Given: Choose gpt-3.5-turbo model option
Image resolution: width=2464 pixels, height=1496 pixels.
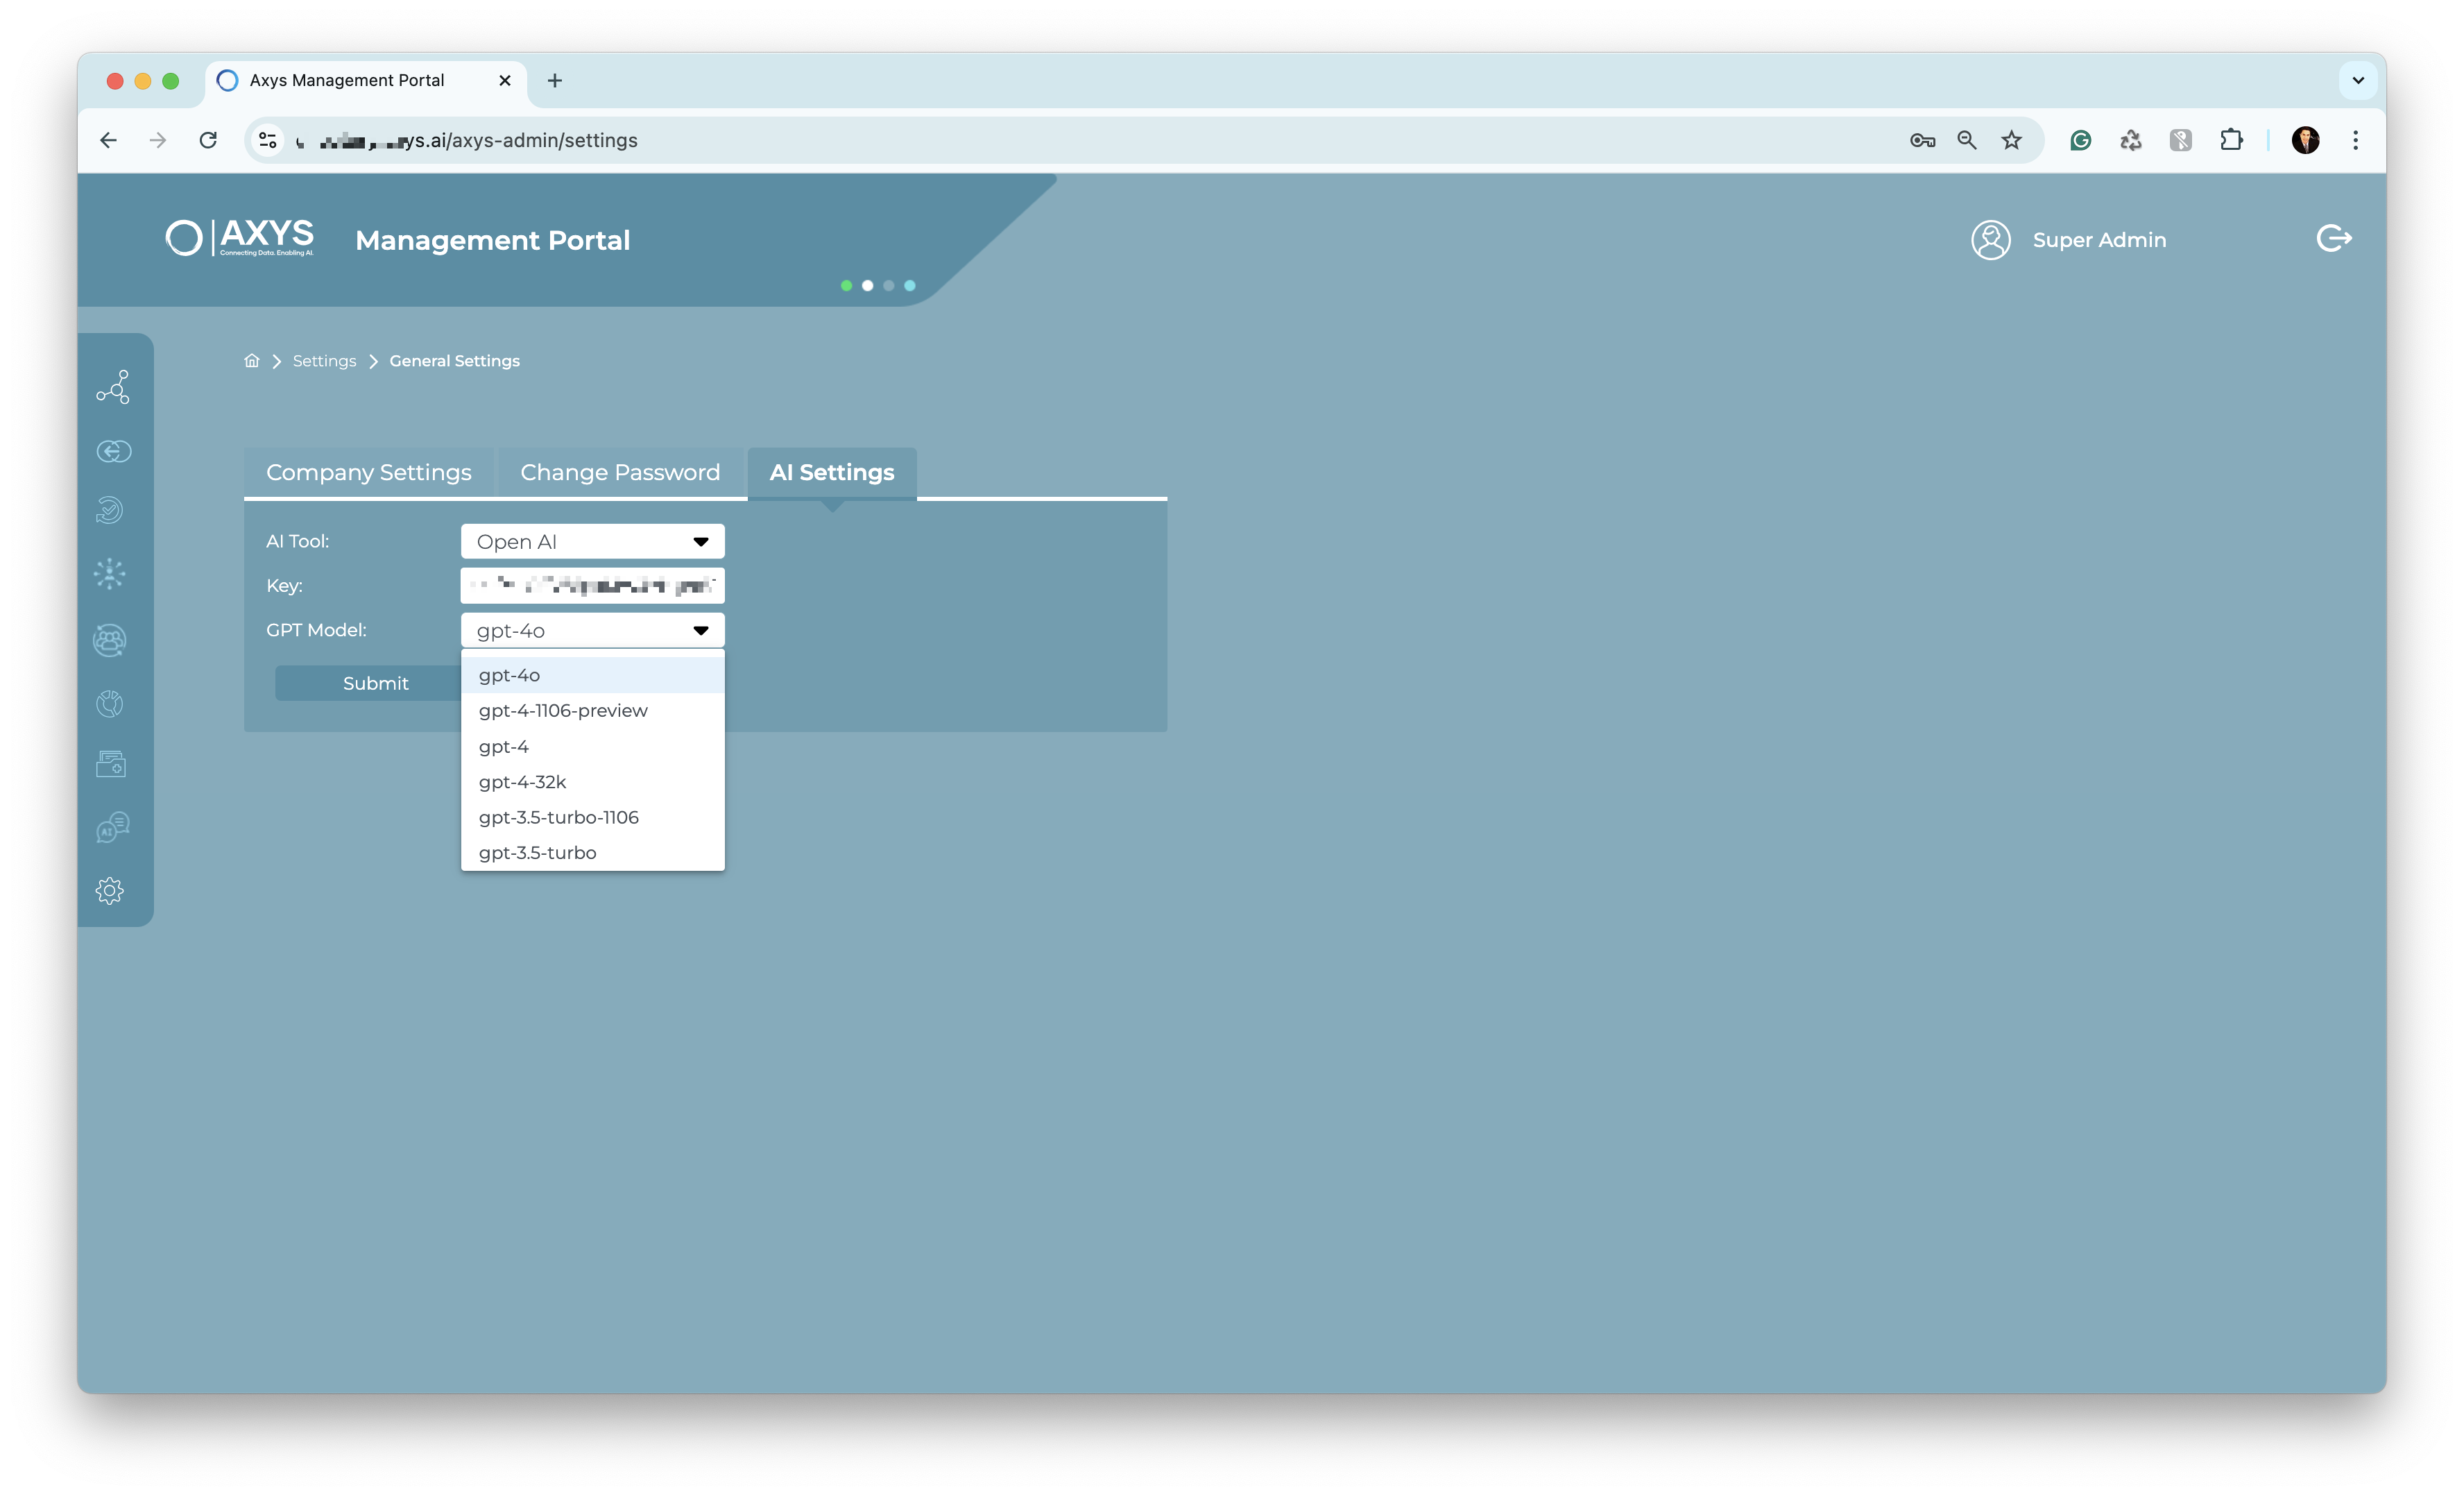Looking at the screenshot, I should tap(537, 853).
